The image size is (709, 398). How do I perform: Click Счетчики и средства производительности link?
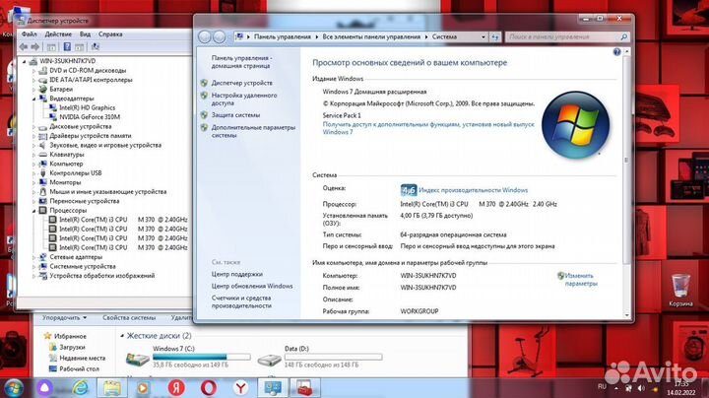241,301
